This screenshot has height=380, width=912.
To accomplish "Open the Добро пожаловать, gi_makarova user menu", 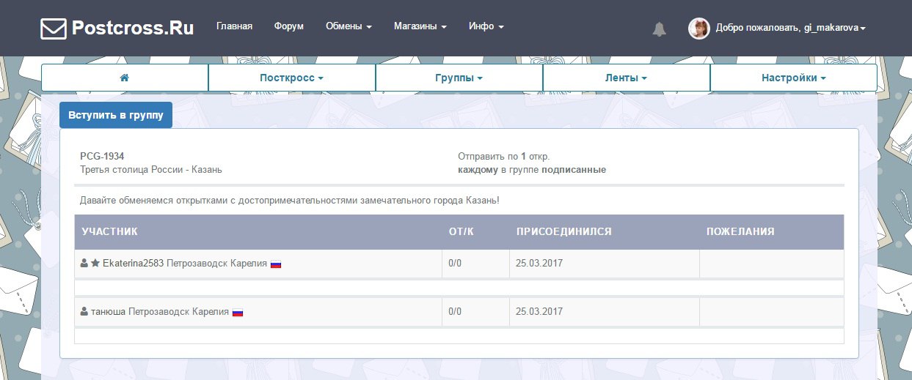I will (790, 28).
